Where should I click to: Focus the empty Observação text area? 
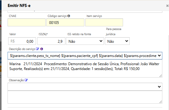(85, 97)
